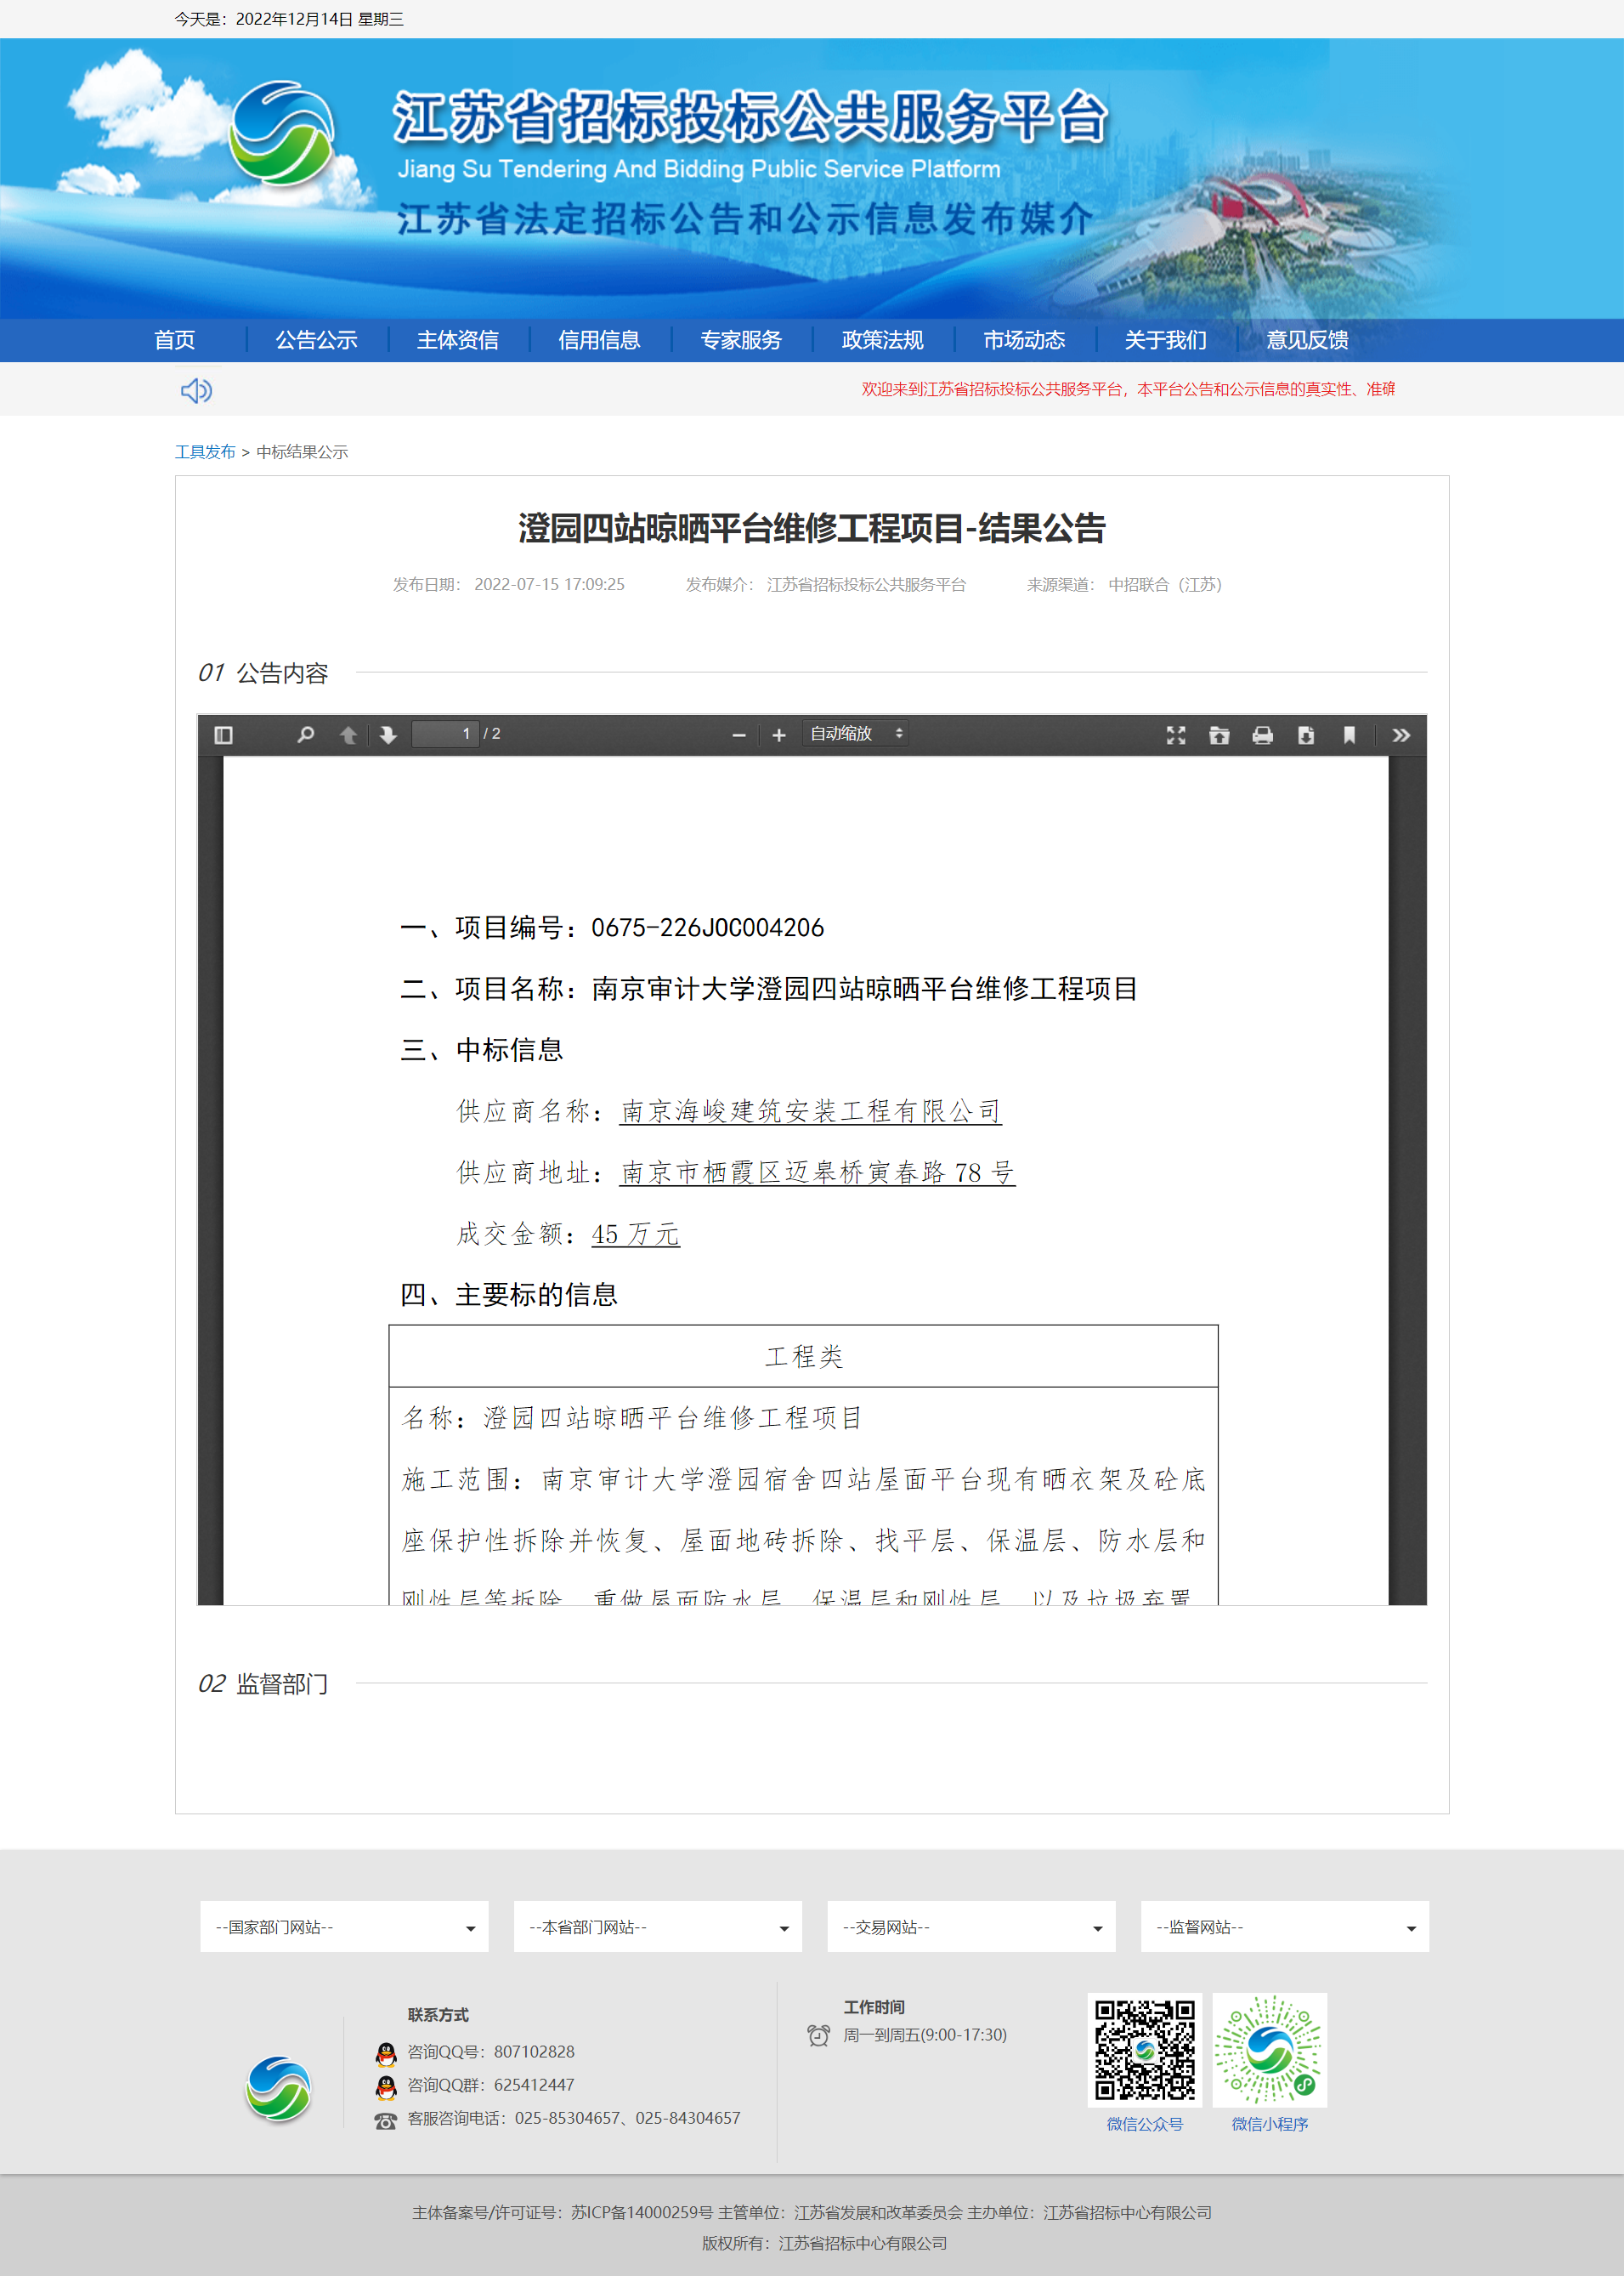This screenshot has width=1624, height=2276.
Task: Switch PDF to presentation fullscreen mode
Action: pos(1176,735)
